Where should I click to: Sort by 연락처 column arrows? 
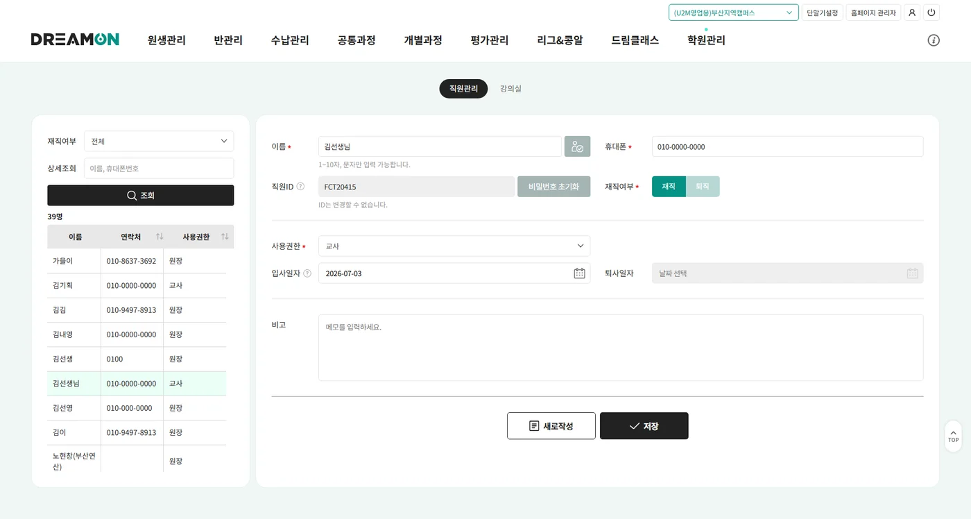pyautogui.click(x=160, y=237)
